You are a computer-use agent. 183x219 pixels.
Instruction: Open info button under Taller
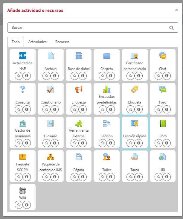(x=111, y=177)
